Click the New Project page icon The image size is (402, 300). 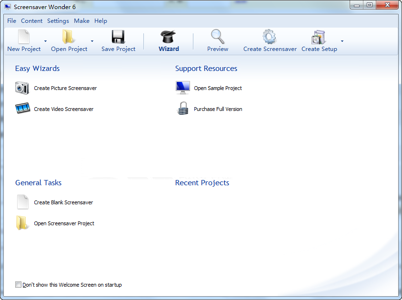pyautogui.click(x=24, y=37)
